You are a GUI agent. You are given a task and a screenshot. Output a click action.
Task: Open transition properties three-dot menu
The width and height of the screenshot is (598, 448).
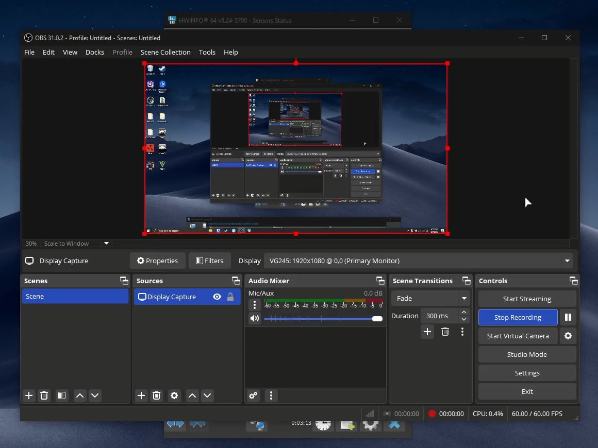click(462, 332)
